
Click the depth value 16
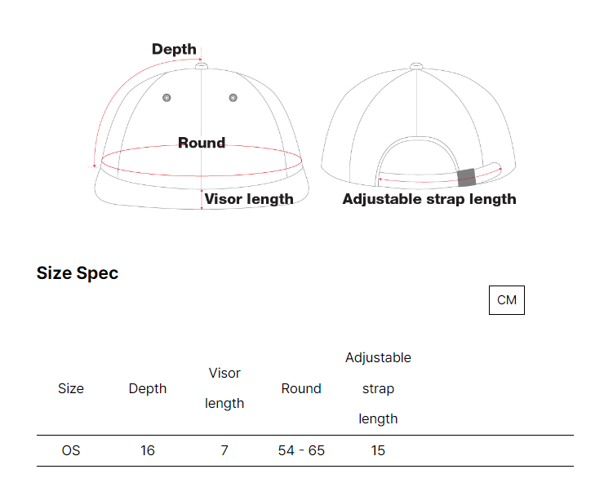pyautogui.click(x=148, y=450)
